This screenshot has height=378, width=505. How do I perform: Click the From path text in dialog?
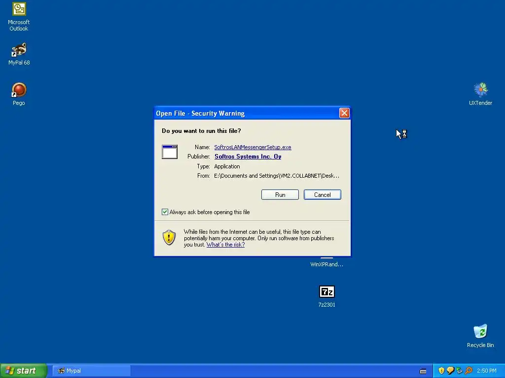tap(276, 176)
